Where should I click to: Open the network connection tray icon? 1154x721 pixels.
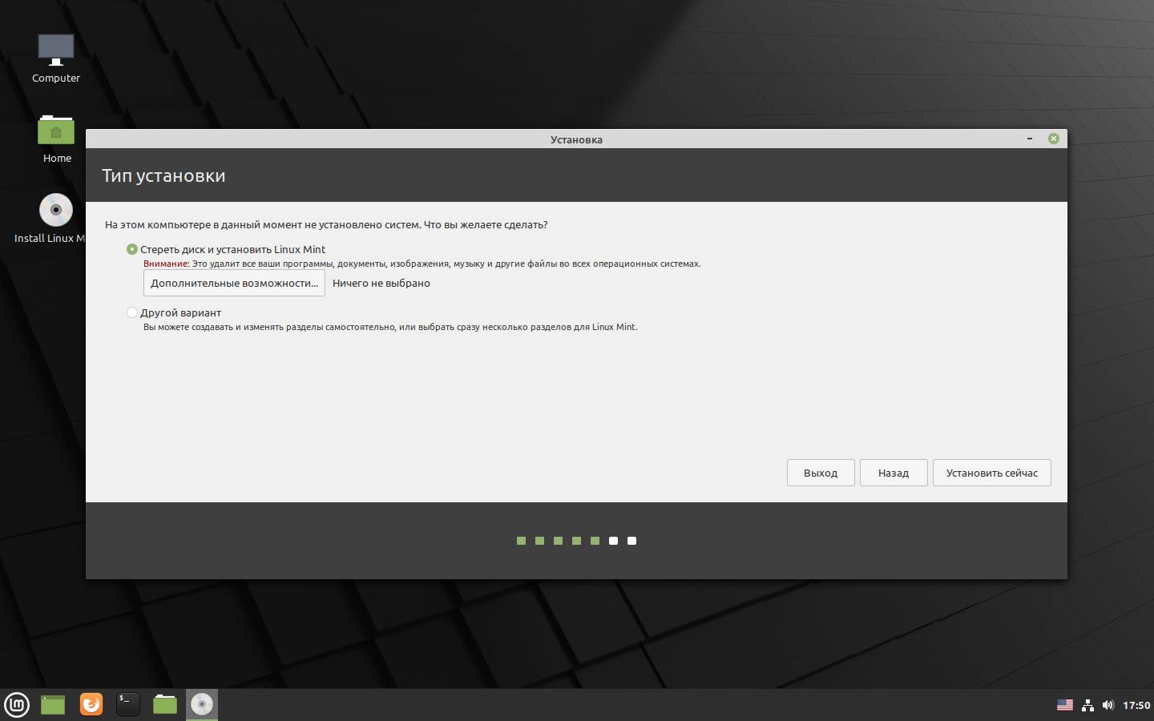(1087, 706)
